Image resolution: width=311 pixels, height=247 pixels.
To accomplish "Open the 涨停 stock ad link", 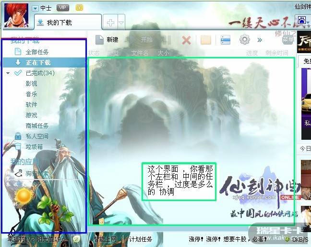I will [x=227, y=239].
